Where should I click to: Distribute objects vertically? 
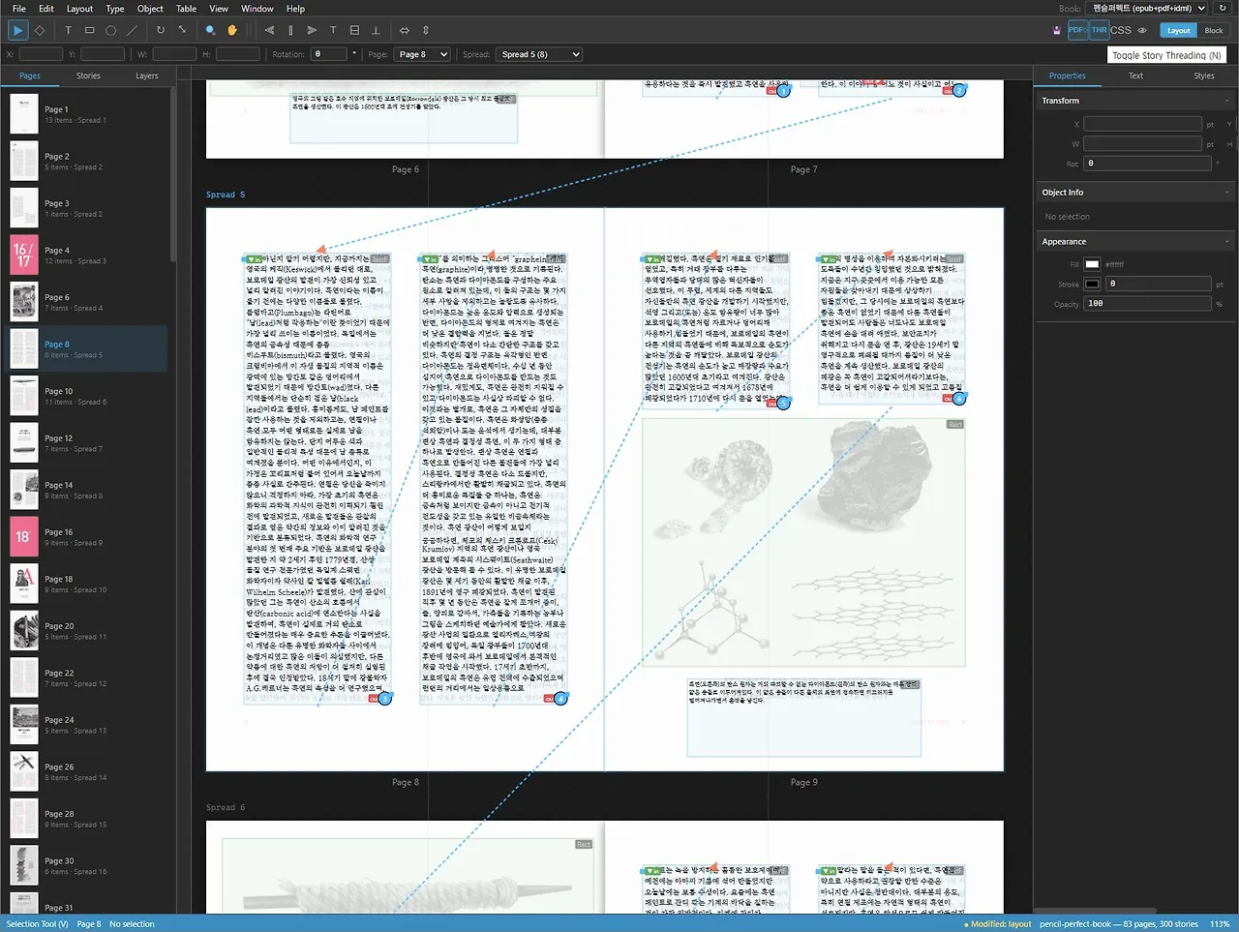tap(426, 30)
